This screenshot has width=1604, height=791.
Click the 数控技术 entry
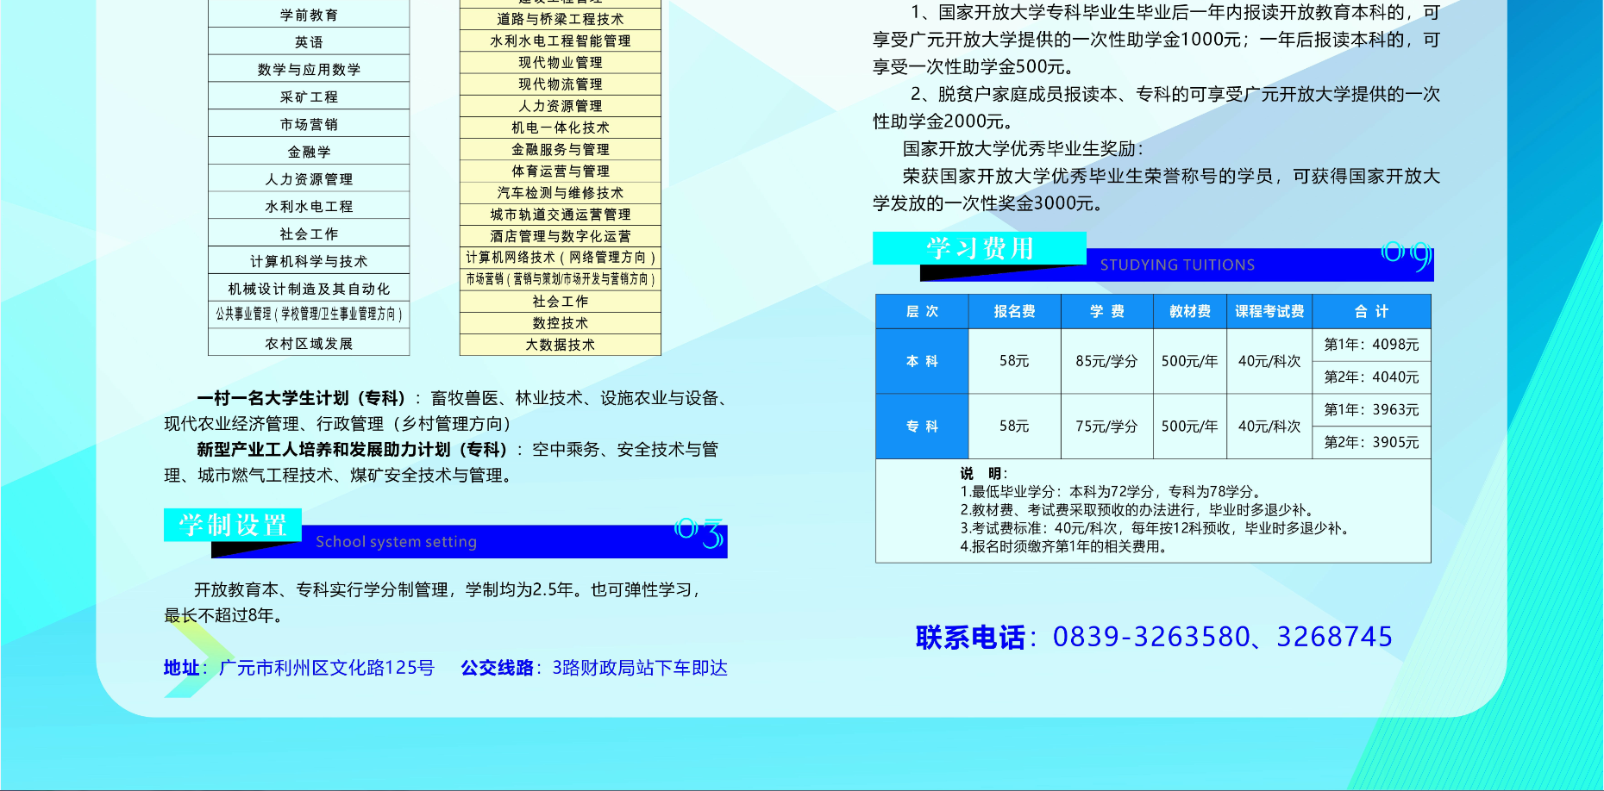pos(561,323)
